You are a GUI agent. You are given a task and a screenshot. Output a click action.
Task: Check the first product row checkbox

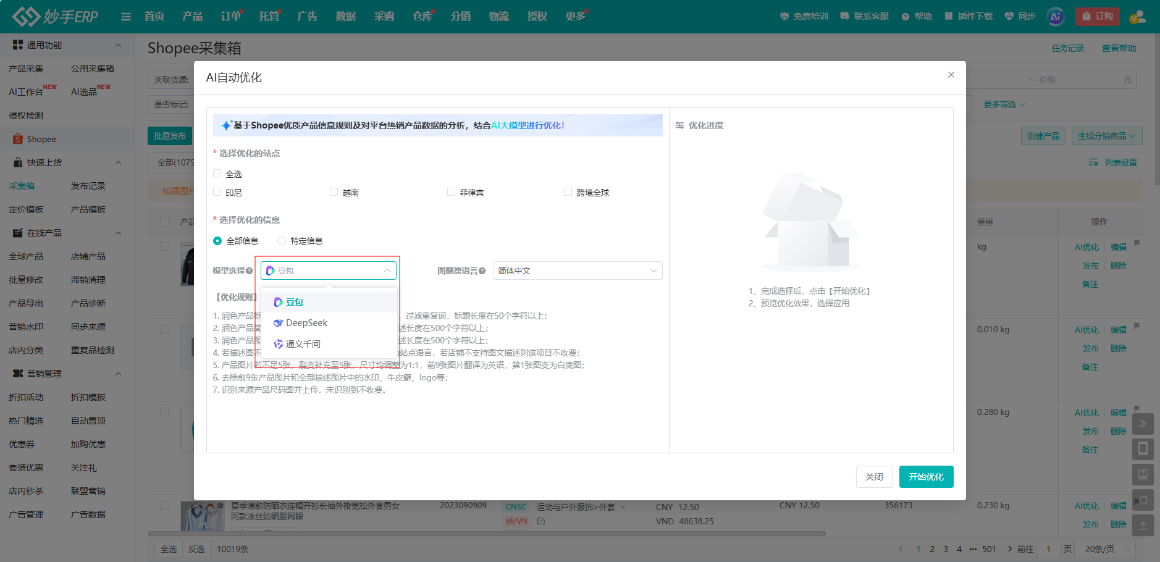pos(164,246)
